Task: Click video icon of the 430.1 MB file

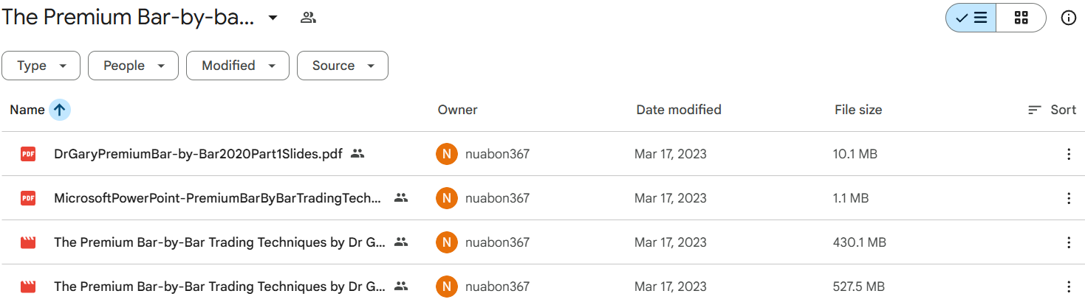Action: click(28, 242)
